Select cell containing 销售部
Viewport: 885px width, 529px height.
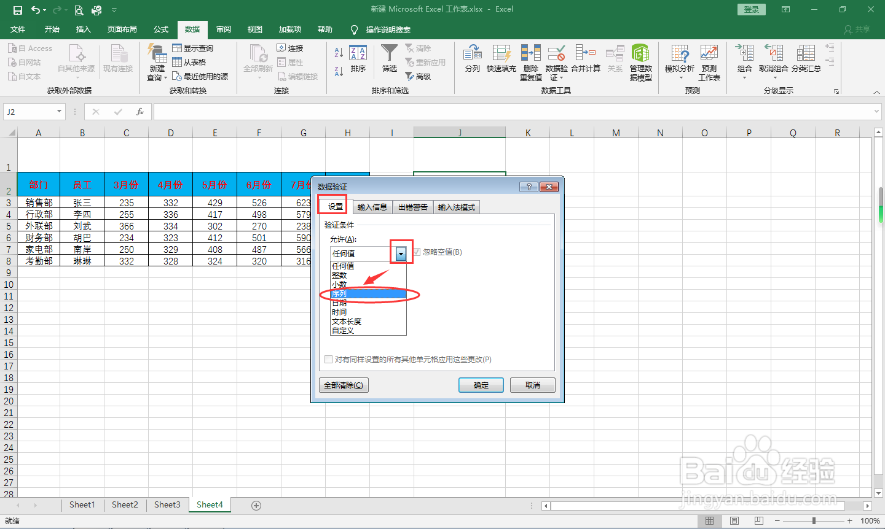pyautogui.click(x=39, y=203)
